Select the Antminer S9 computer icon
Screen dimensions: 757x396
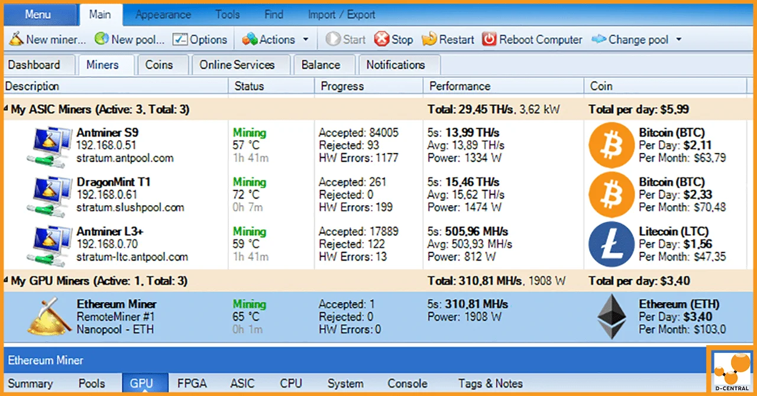[50, 145]
